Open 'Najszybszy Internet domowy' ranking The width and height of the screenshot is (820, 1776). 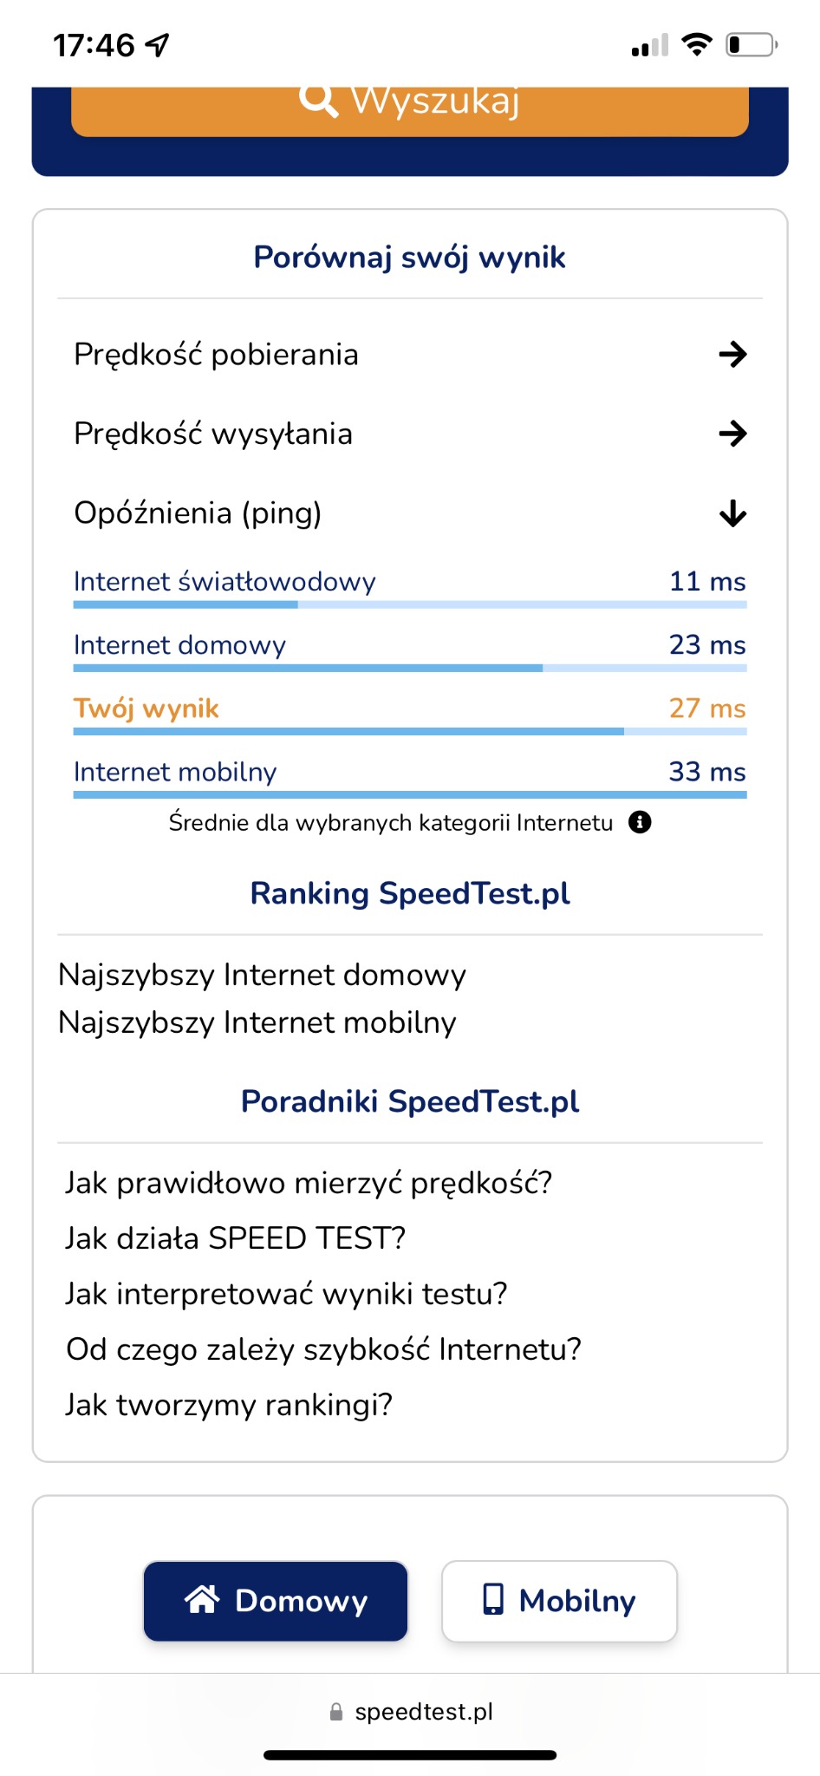[261, 974]
